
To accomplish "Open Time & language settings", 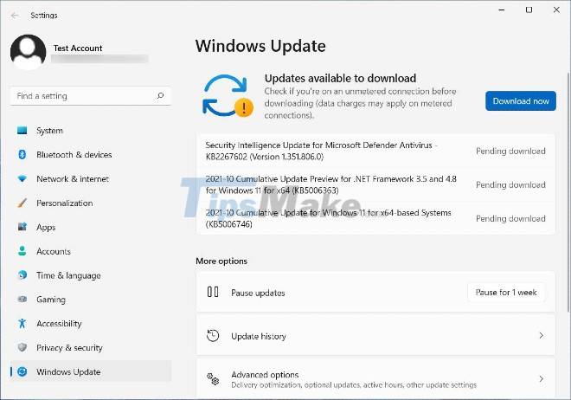I will coord(91,275).
